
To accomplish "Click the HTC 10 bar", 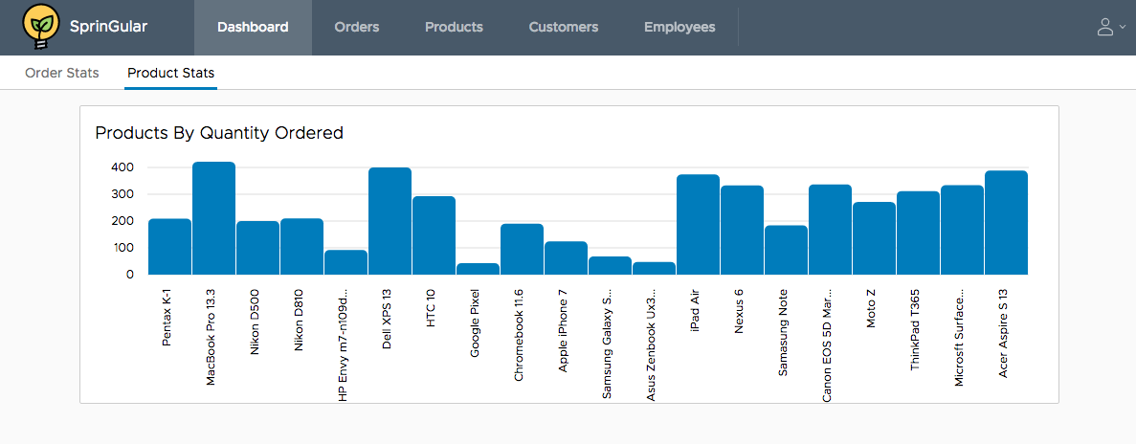I will coord(434,236).
